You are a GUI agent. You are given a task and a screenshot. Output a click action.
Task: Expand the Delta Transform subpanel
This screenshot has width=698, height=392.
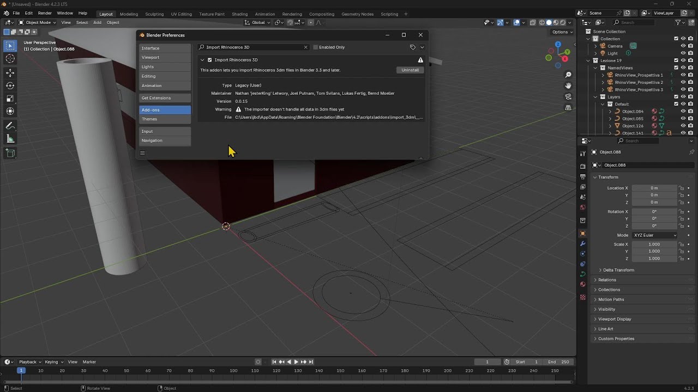click(618, 270)
